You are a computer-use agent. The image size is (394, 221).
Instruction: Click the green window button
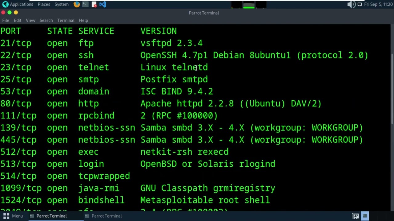pyautogui.click(x=10, y=13)
